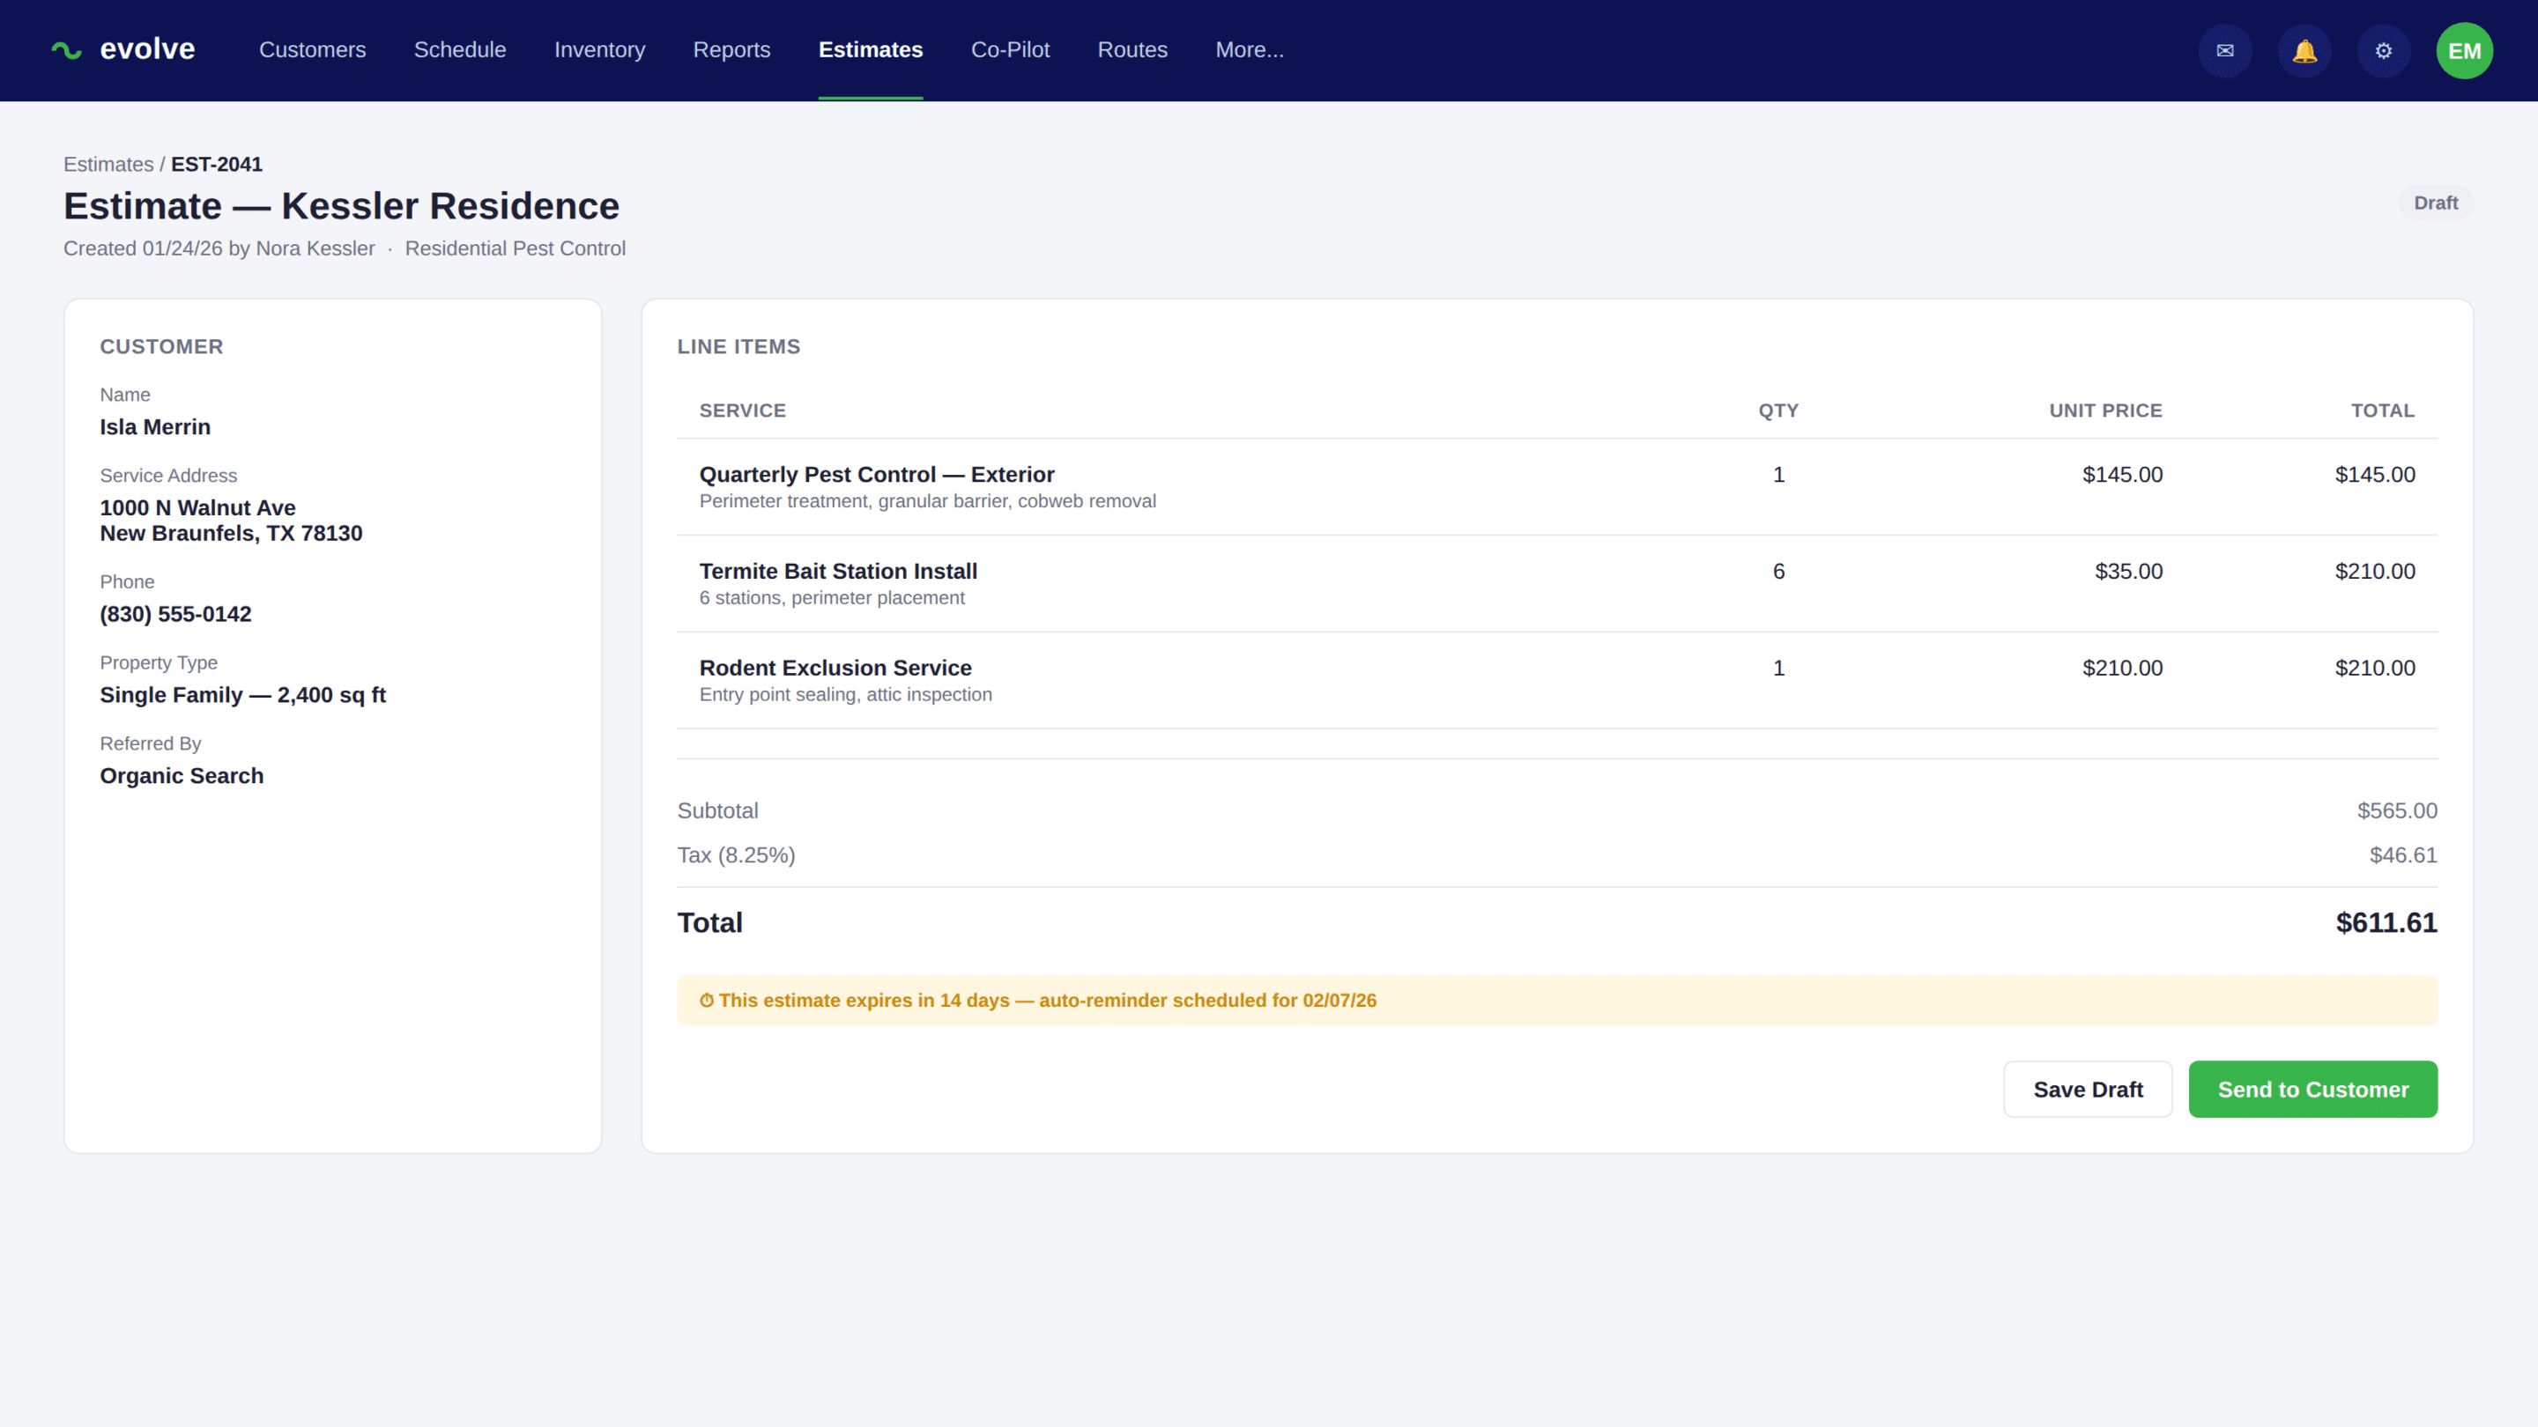Click Send to Customer button
The image size is (2538, 1427).
(x=2313, y=1090)
